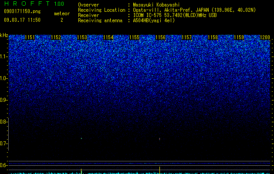Click the 1.1 kHz axis label
The height and width of the screenshot is (174, 274).
[3, 57]
